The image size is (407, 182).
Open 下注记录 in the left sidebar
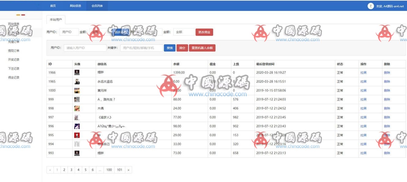pos(14,68)
